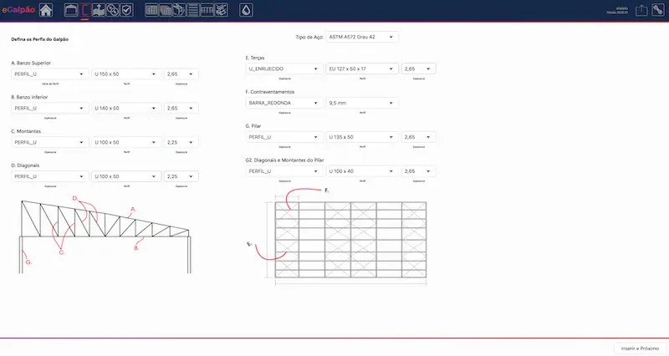
Task: Open the first table grid icon in toolbar
Action: point(152,10)
